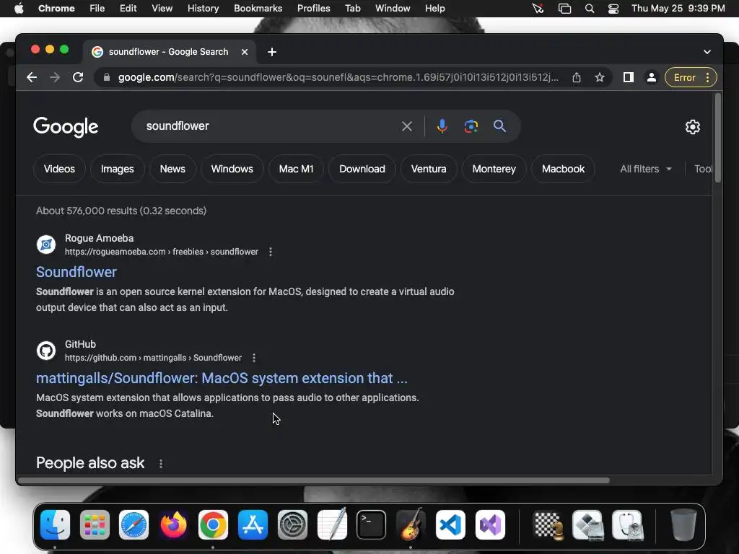Open Rogue Amoeba result options menu

[271, 252]
